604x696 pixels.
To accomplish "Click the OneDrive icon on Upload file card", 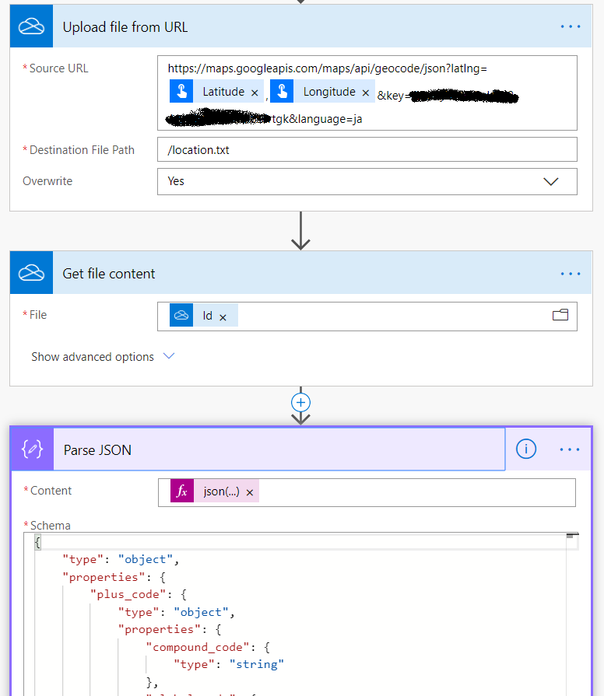I will tap(32, 26).
